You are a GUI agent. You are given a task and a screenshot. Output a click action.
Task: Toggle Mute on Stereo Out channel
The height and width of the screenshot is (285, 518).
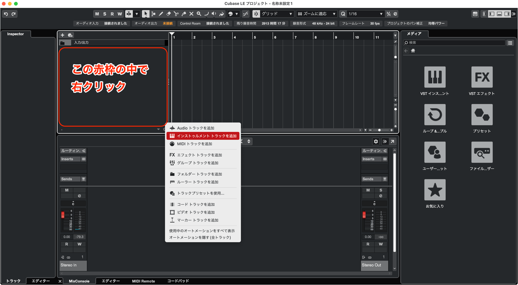pos(368,190)
